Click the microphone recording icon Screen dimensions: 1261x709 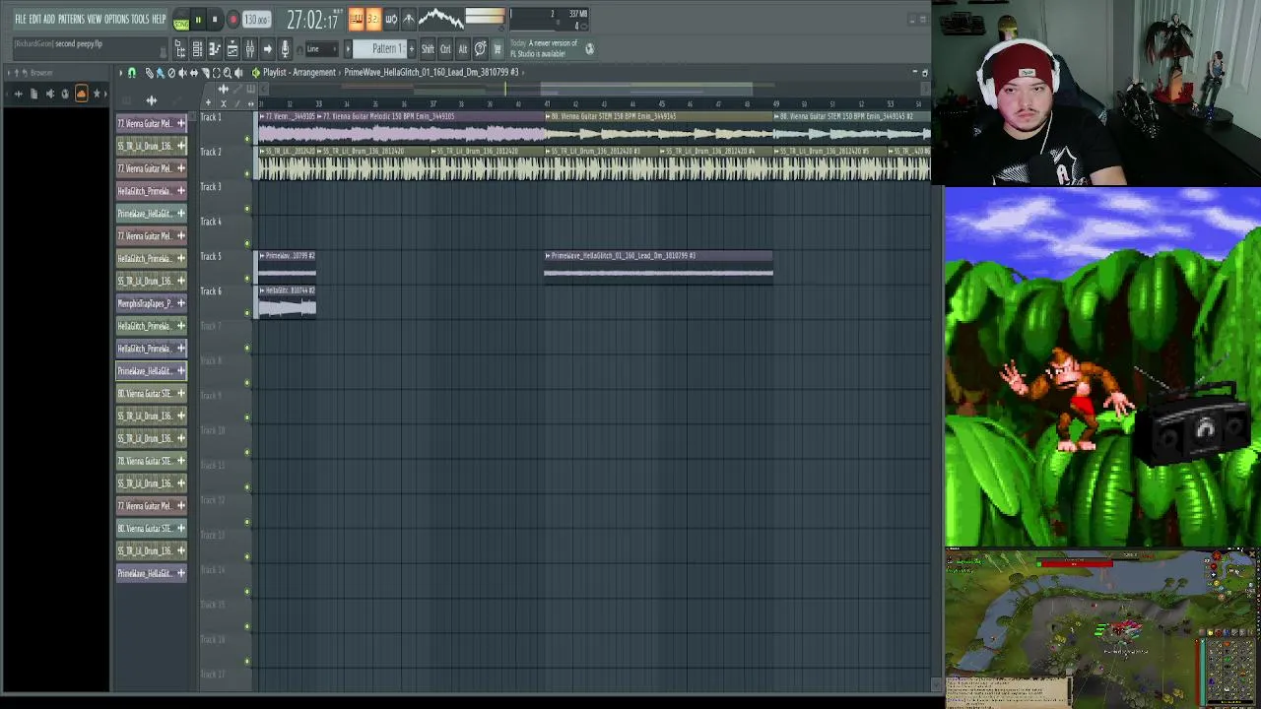coord(285,49)
